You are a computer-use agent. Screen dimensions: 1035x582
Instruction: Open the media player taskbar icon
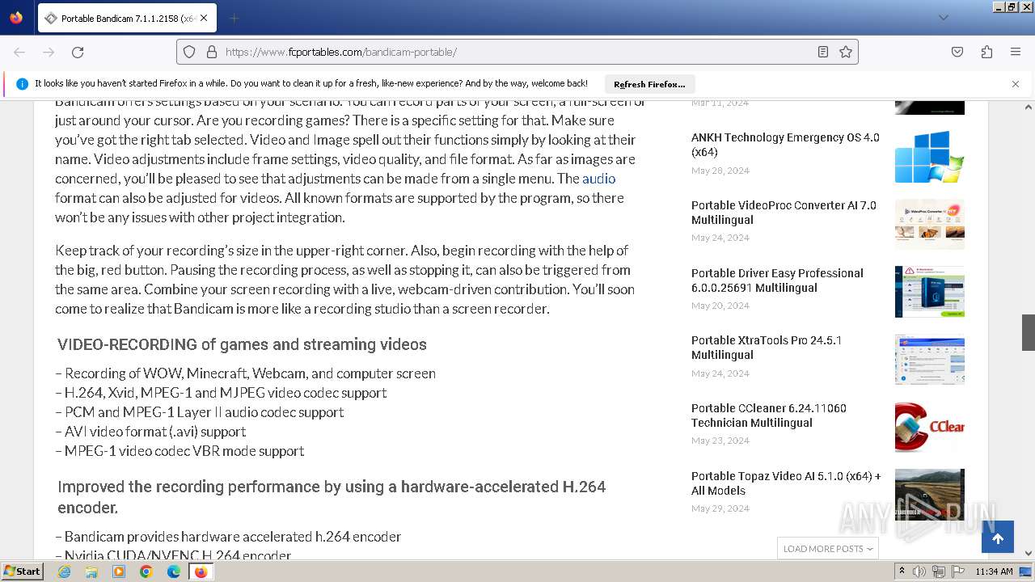click(119, 571)
